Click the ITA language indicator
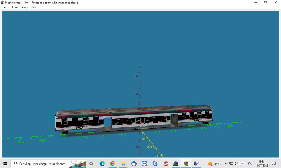 click(x=250, y=164)
